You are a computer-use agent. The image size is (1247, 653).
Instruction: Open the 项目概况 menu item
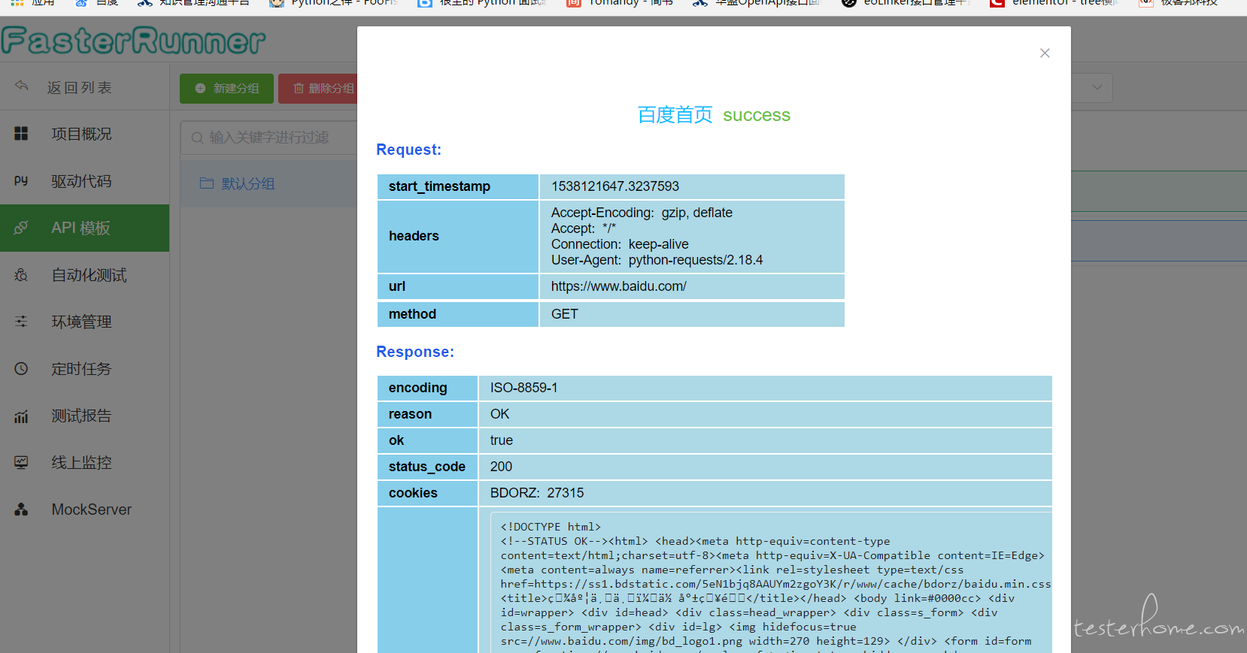click(81, 134)
